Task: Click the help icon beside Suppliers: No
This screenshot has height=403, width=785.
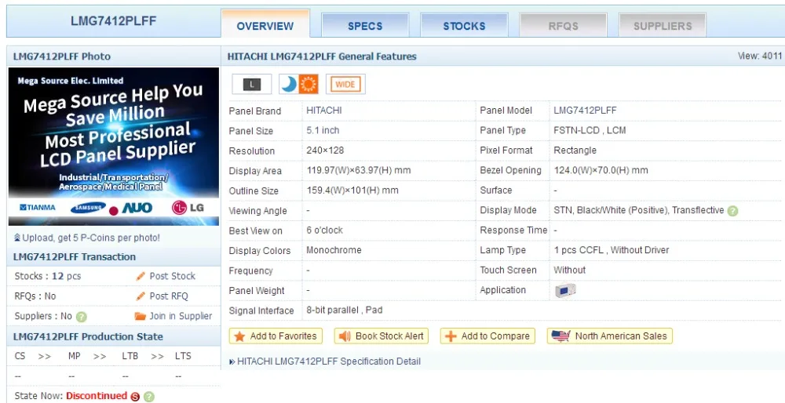Action: pyautogui.click(x=82, y=317)
